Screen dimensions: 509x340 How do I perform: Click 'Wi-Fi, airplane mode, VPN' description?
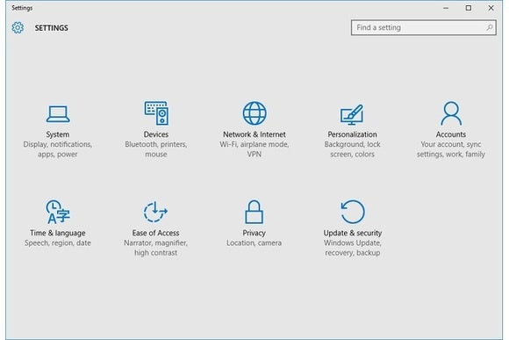pos(254,149)
